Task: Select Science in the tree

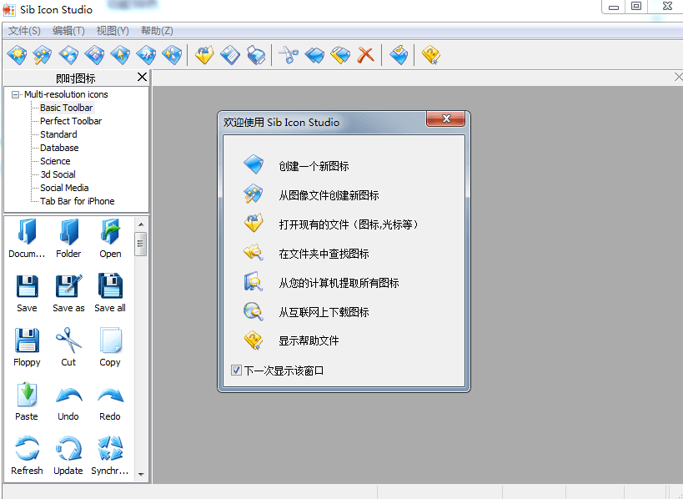Action: 55,161
